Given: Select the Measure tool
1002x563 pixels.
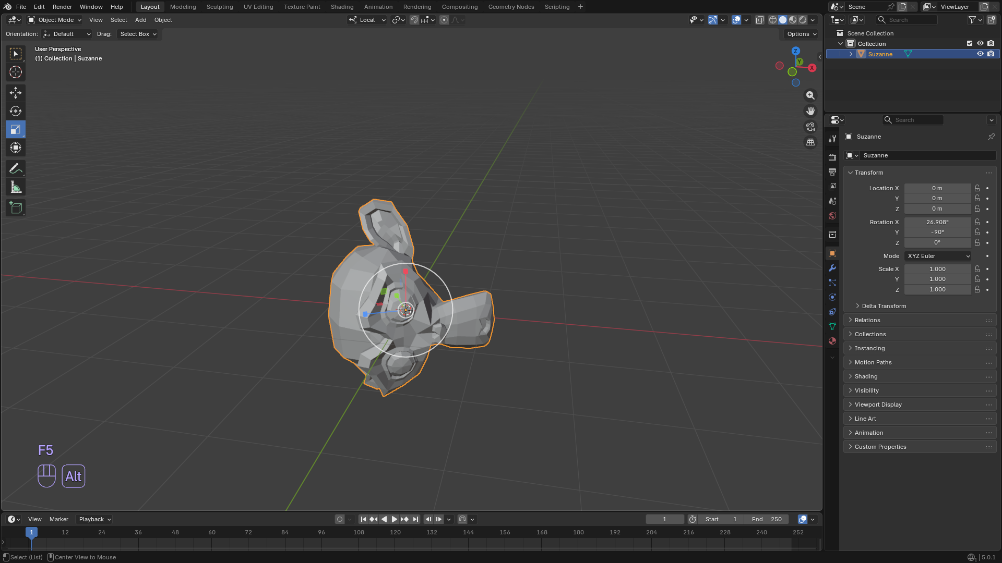Looking at the screenshot, I should pyautogui.click(x=16, y=188).
